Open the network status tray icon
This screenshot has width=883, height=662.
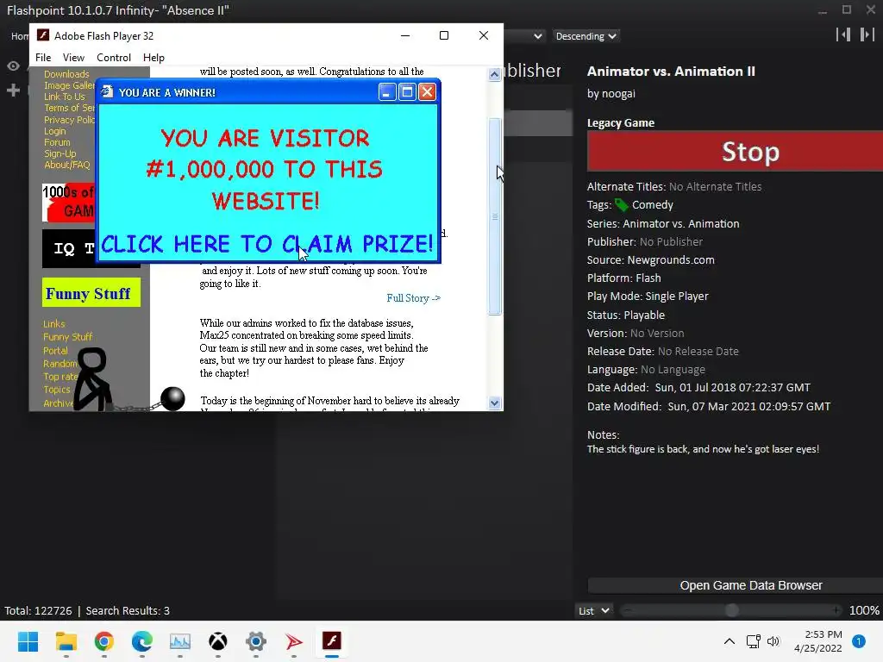753,641
